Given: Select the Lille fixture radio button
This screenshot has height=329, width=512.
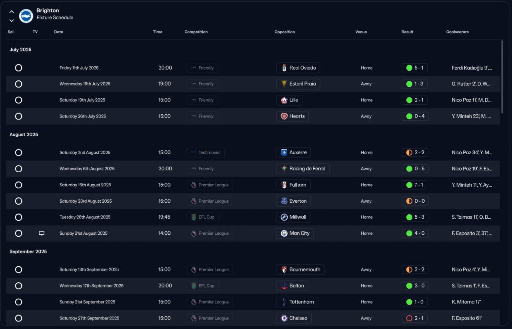Looking at the screenshot, I should (18, 100).
